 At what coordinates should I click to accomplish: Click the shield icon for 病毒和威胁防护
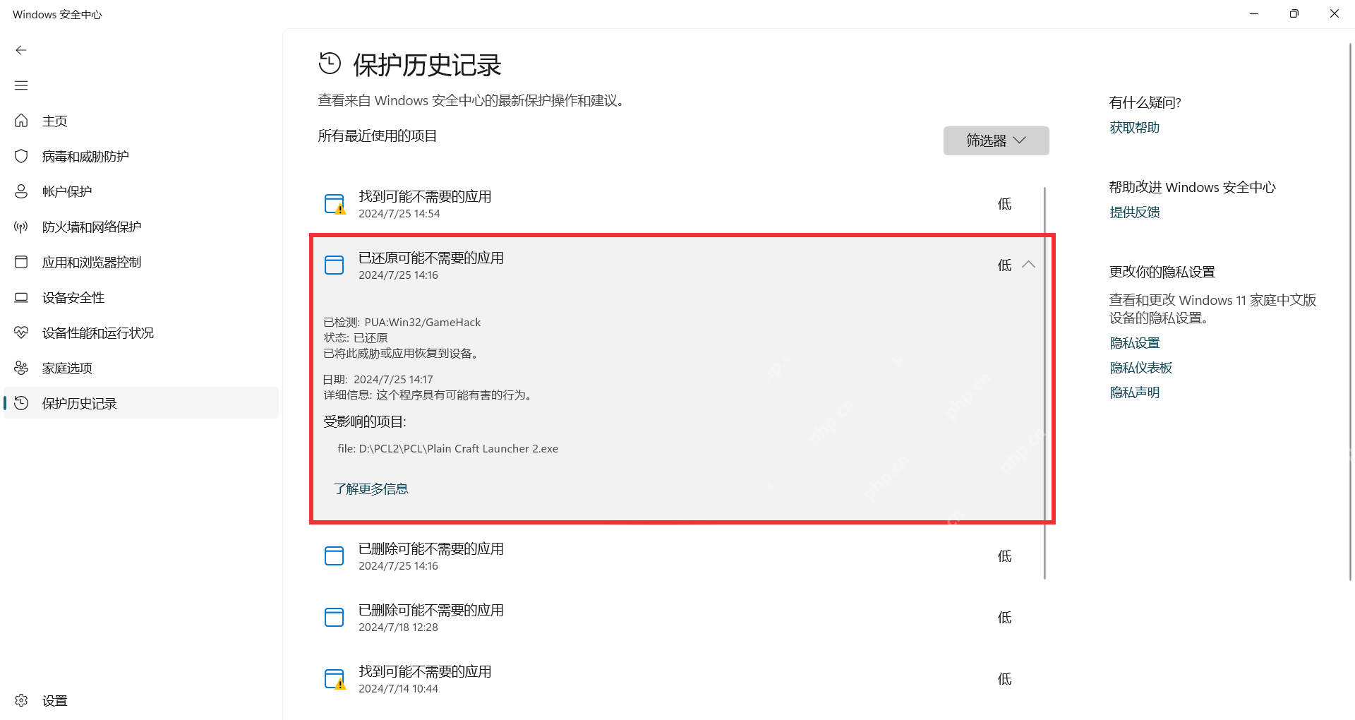pos(21,156)
